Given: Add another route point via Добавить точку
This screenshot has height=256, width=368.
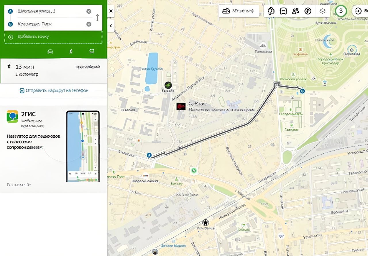Looking at the screenshot, I should tap(53, 37).
